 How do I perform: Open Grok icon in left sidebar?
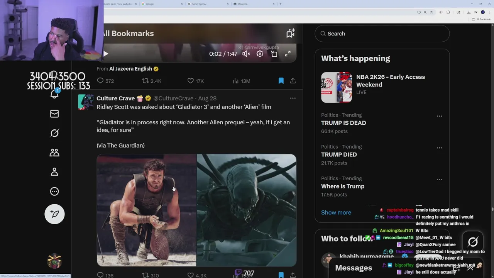(54, 133)
